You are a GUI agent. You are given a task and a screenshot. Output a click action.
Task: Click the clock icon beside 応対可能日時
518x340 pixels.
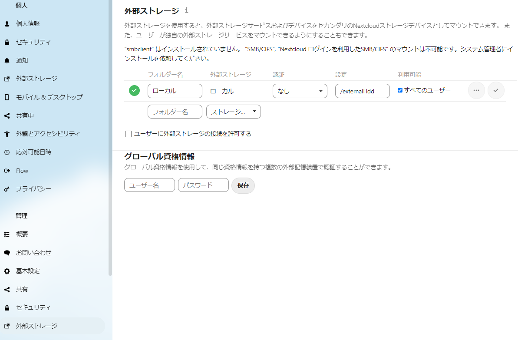click(x=7, y=152)
